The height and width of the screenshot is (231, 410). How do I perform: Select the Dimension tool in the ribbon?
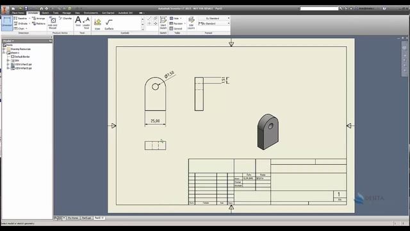tap(7, 23)
